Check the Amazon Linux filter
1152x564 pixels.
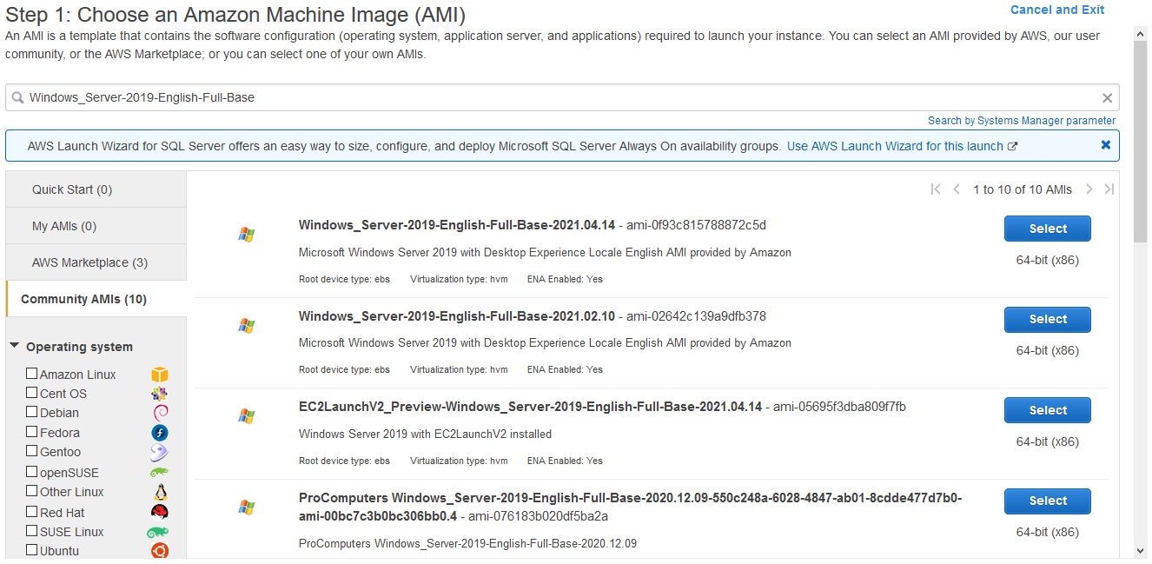(32, 374)
